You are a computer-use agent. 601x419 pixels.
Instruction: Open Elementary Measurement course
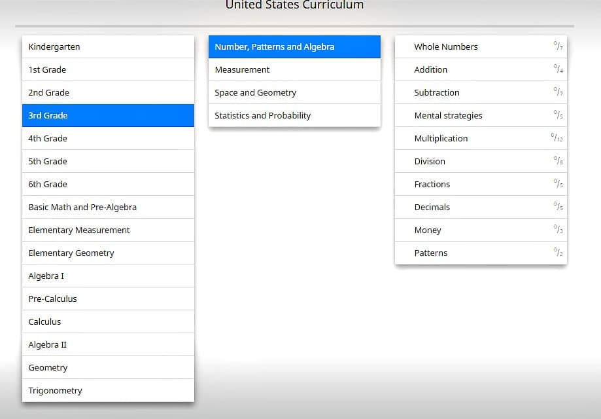pos(108,230)
